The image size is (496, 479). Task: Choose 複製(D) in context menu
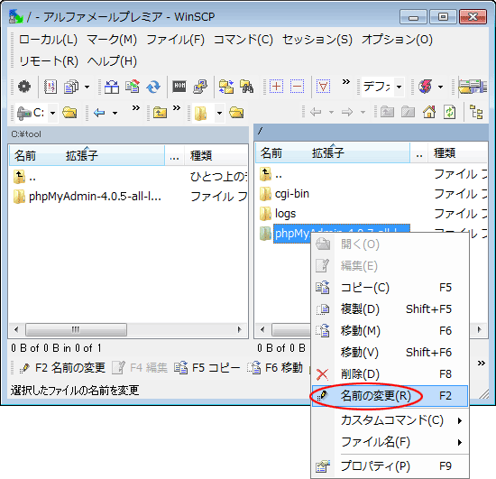pos(390,309)
